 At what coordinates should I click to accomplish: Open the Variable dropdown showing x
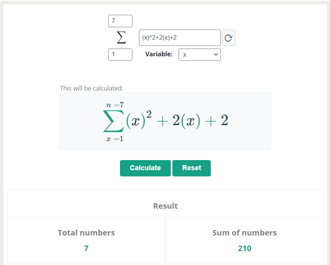(200, 55)
